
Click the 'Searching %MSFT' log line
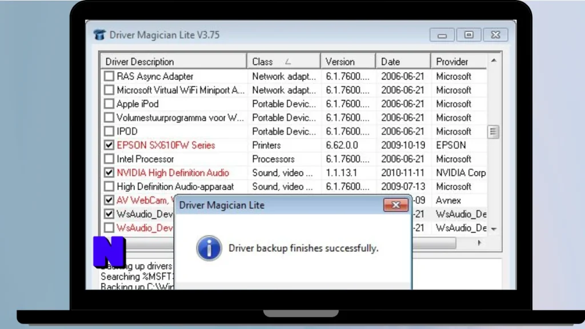[137, 276]
